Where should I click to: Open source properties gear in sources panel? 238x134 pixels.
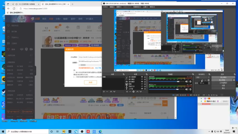(133, 92)
